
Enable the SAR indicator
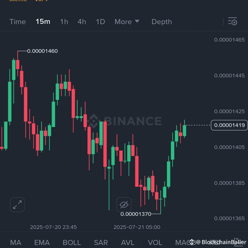(x=101, y=242)
